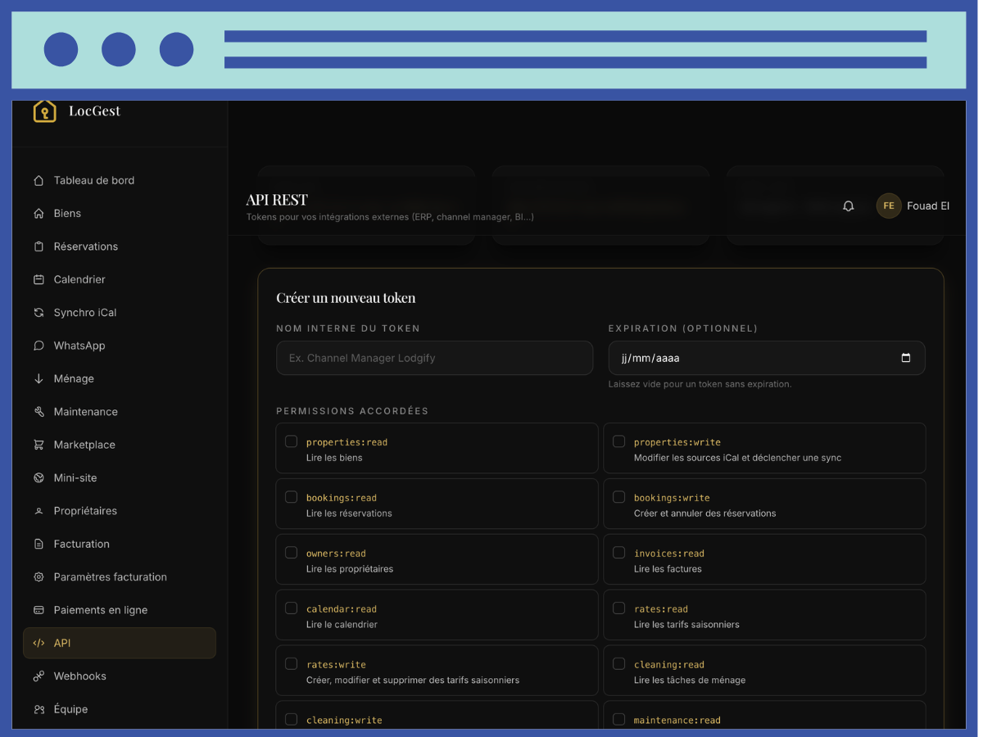
Task: Click the 'Créer un nouveau token' heading
Action: [x=346, y=298]
